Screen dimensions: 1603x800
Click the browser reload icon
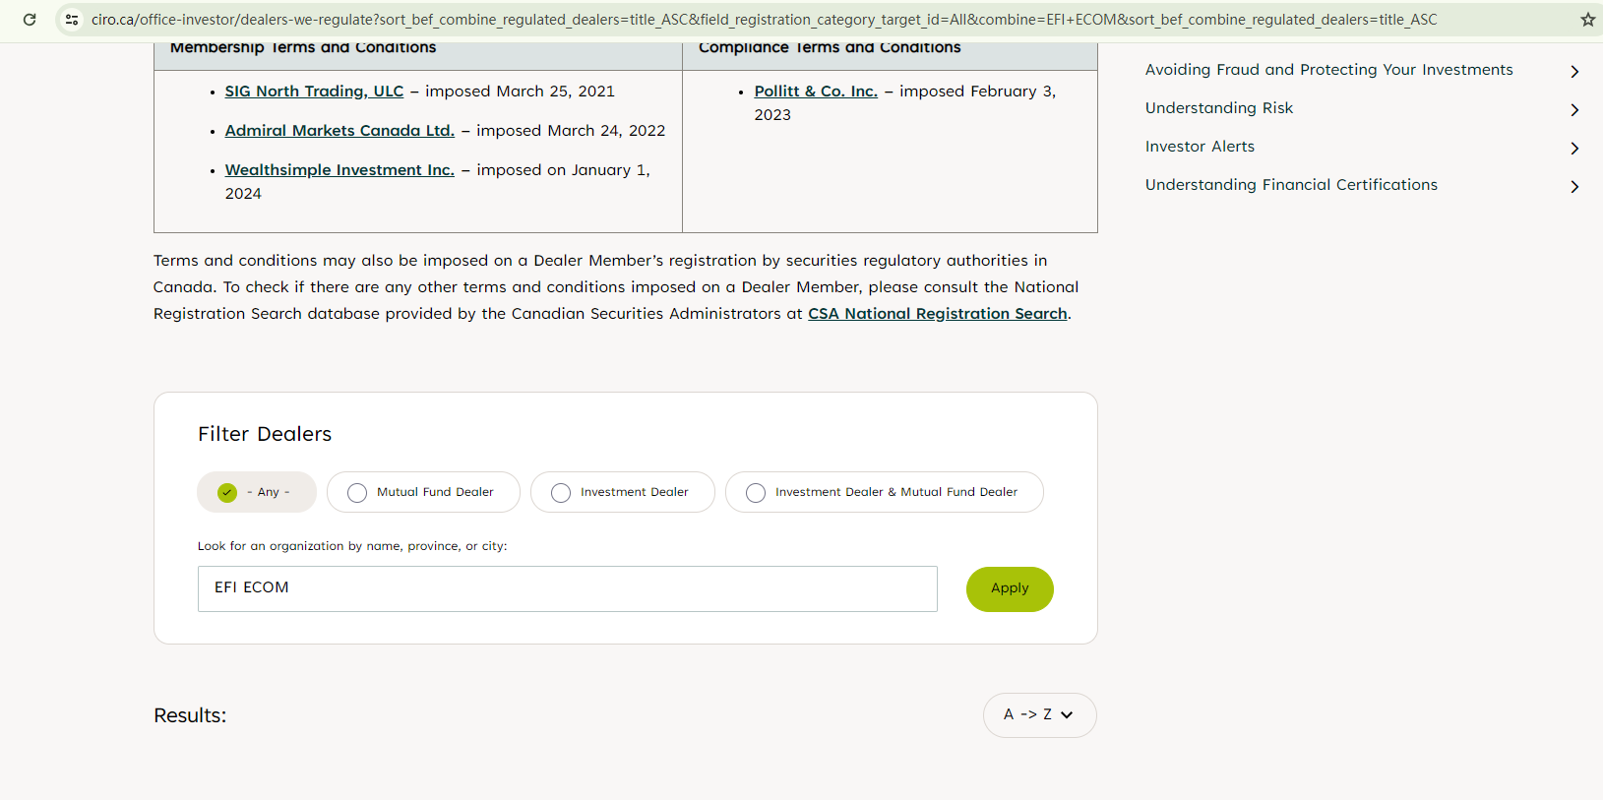30,20
